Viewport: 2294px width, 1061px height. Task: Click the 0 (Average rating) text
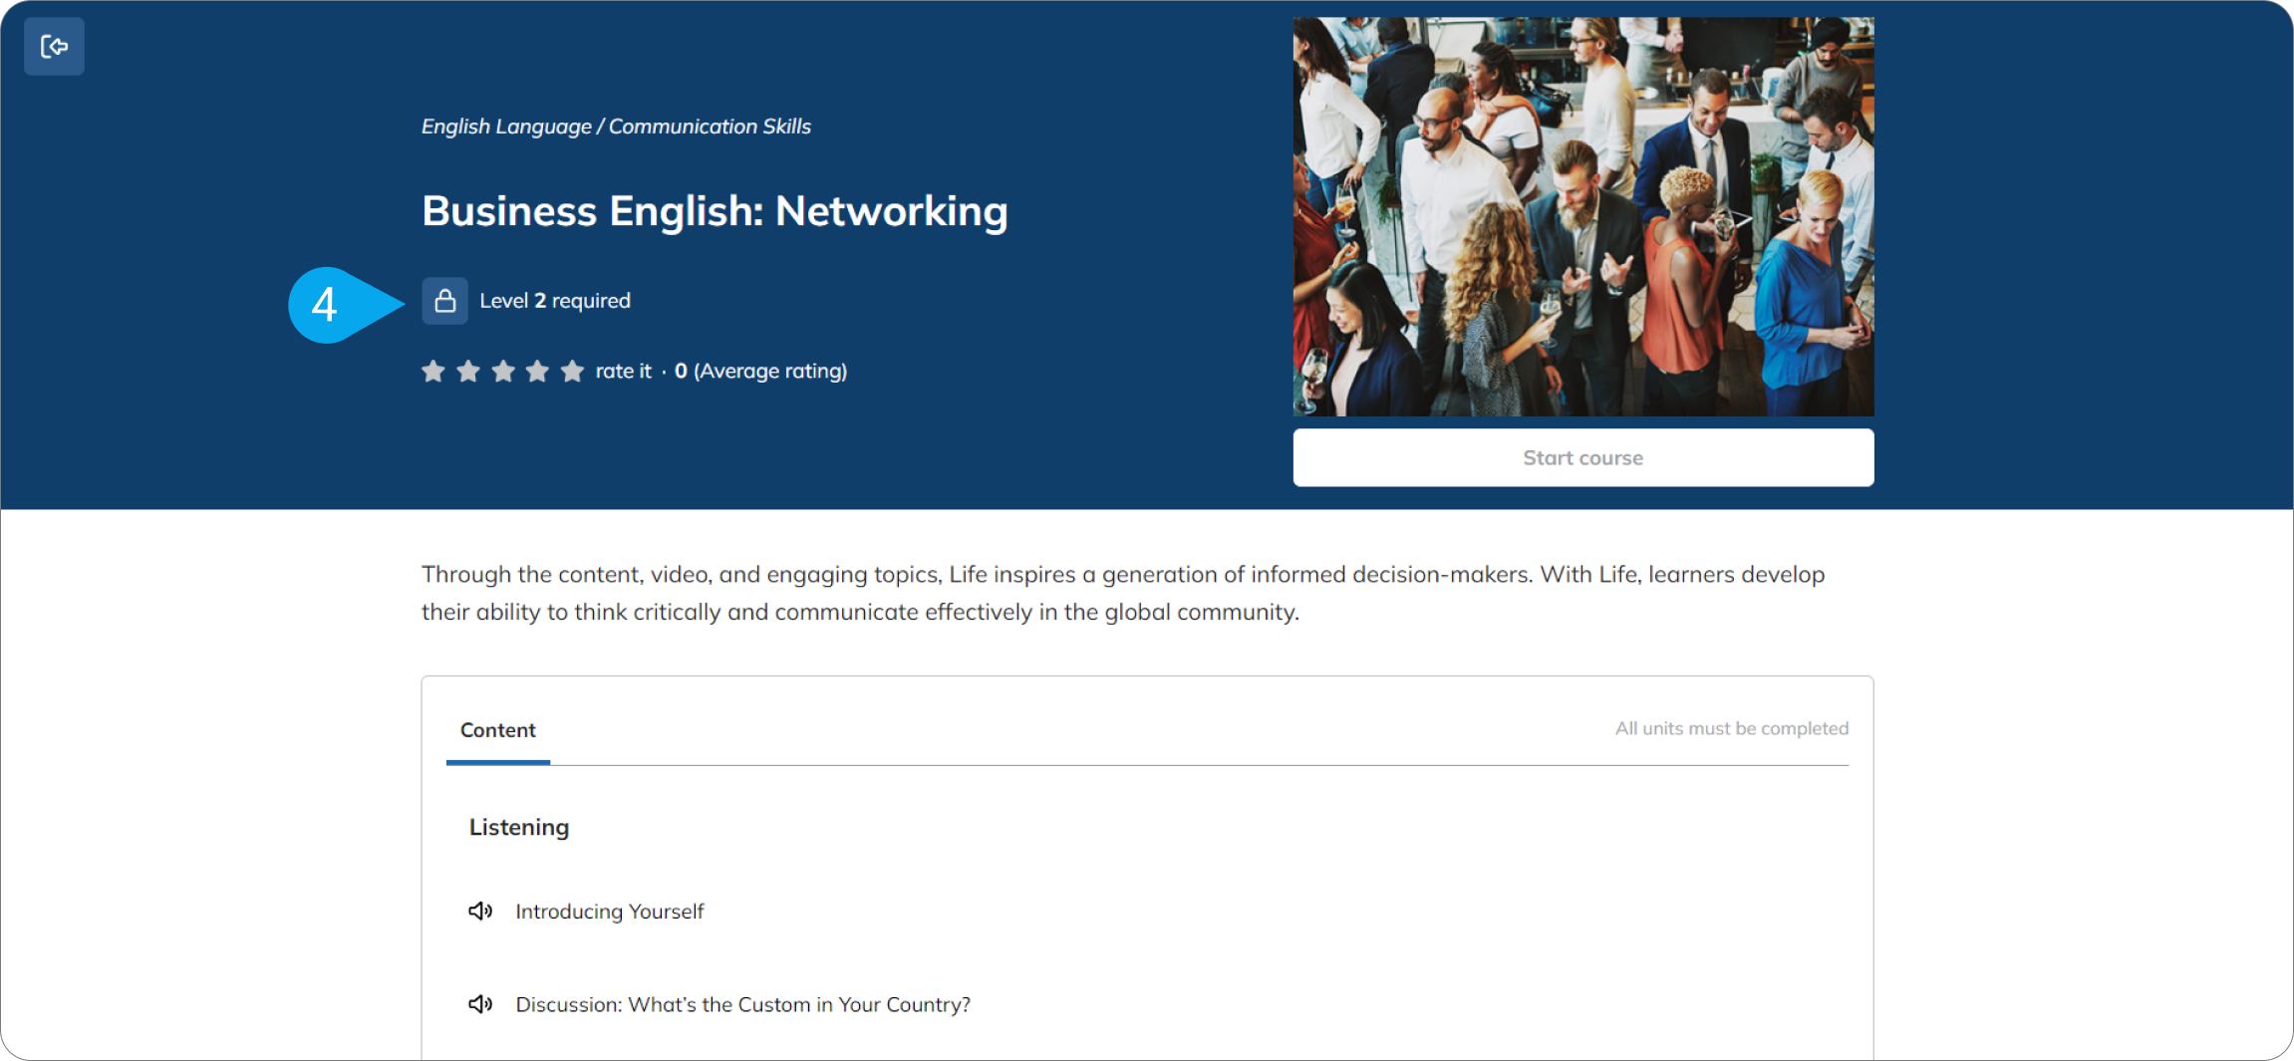click(760, 371)
